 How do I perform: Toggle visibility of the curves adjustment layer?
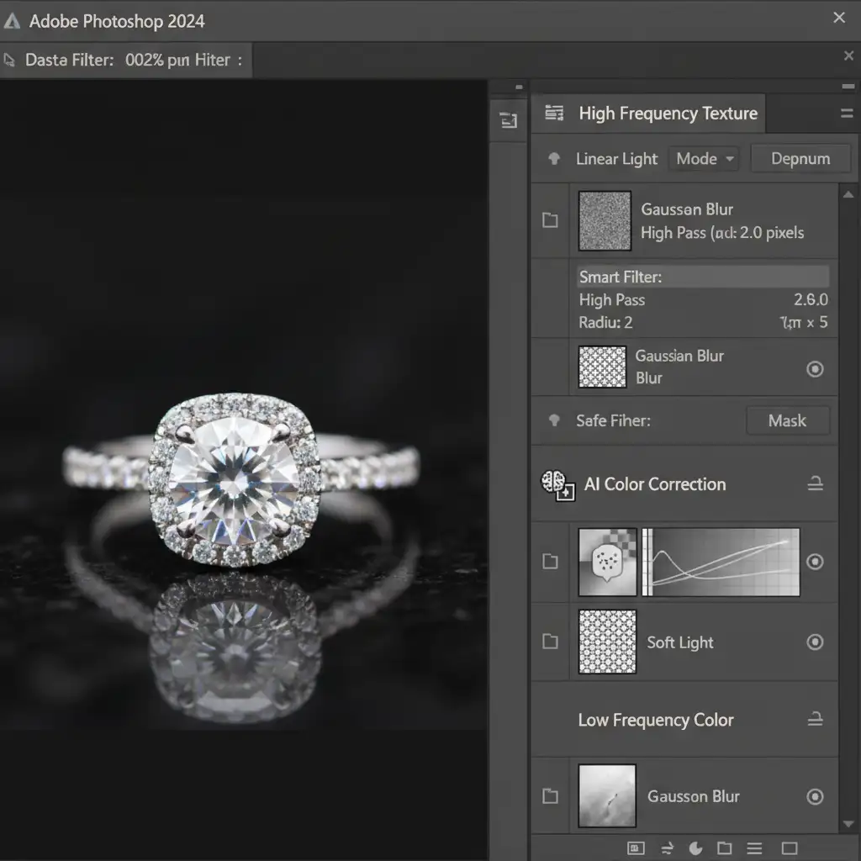[x=814, y=562]
